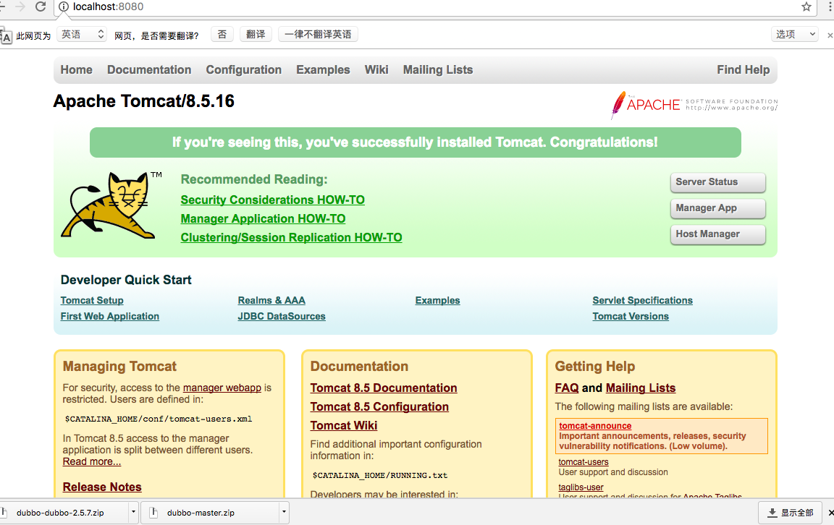
Task: Open the tomcat-users mailing list link
Action: pos(584,462)
